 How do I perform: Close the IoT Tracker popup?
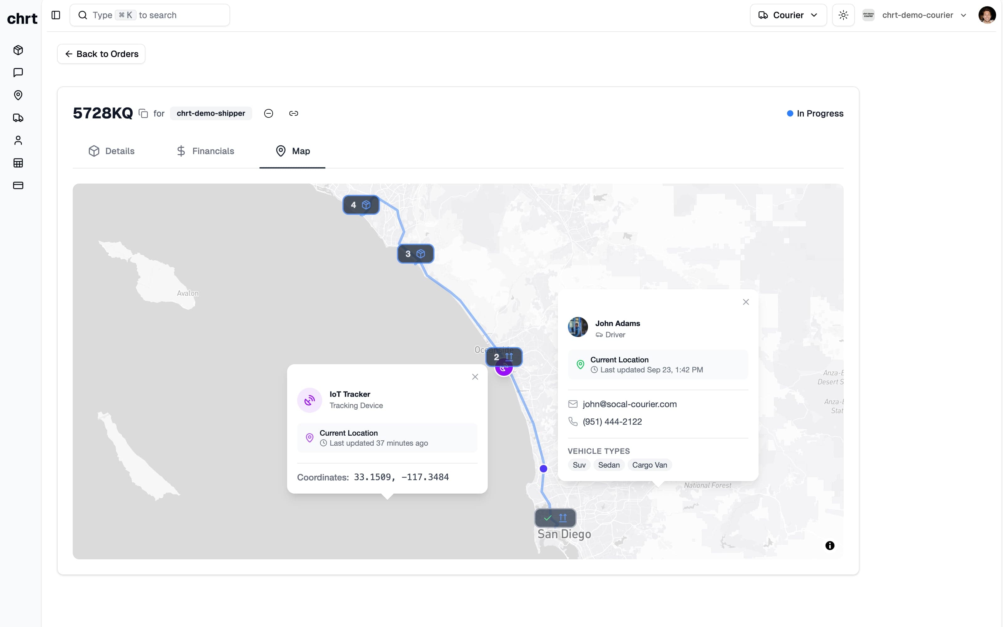pyautogui.click(x=475, y=376)
